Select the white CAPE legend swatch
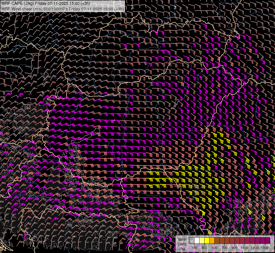 click(x=197, y=241)
